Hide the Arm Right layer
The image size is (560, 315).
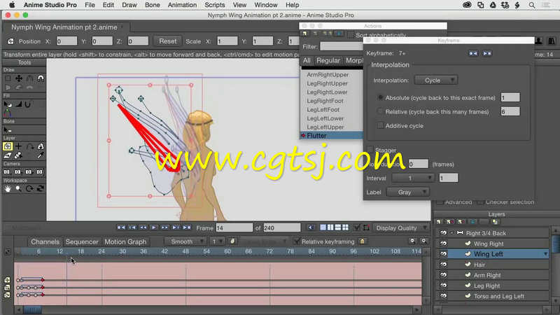pos(443,275)
